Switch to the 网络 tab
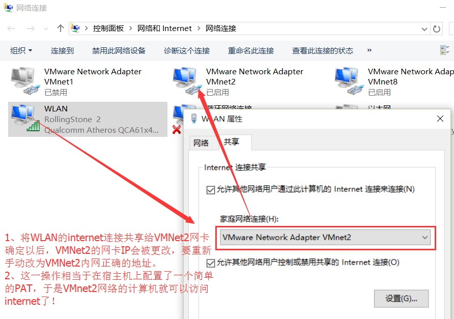 pos(201,142)
